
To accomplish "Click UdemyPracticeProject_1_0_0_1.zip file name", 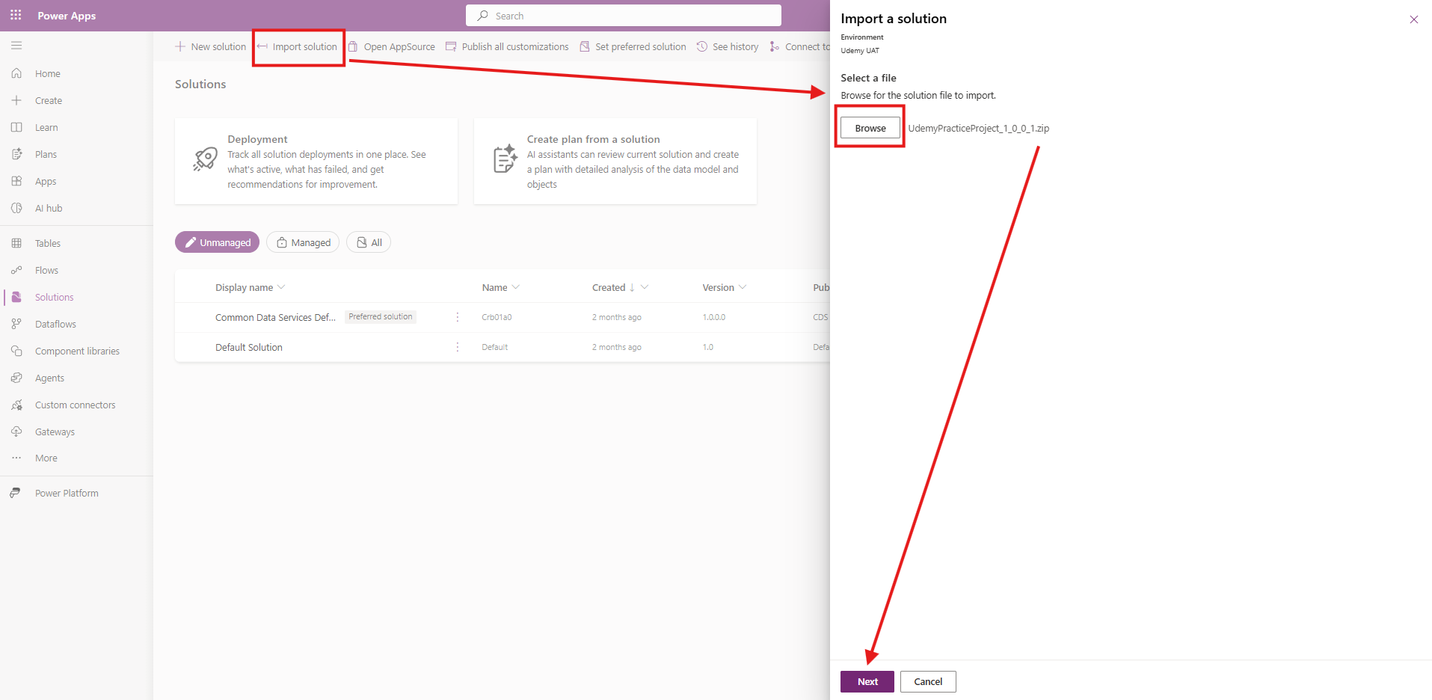I will point(978,128).
